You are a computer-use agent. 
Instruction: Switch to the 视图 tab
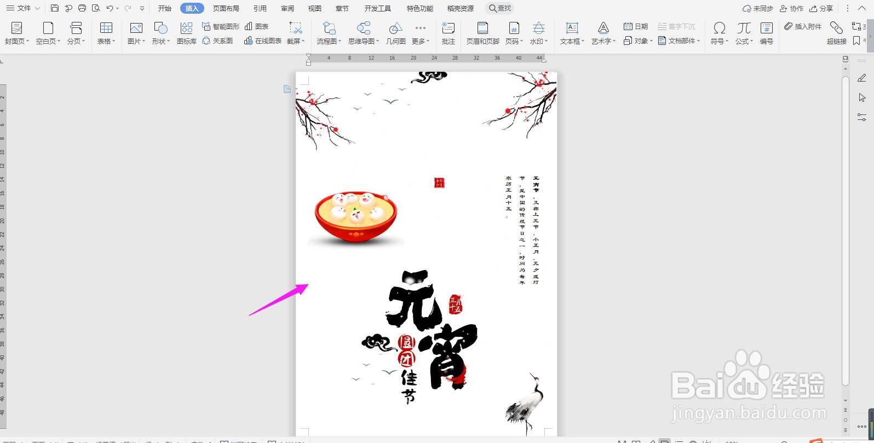(x=315, y=8)
